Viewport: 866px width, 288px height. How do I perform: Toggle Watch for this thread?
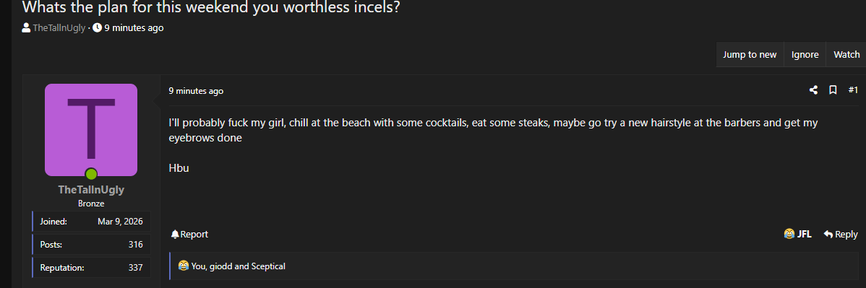(846, 55)
